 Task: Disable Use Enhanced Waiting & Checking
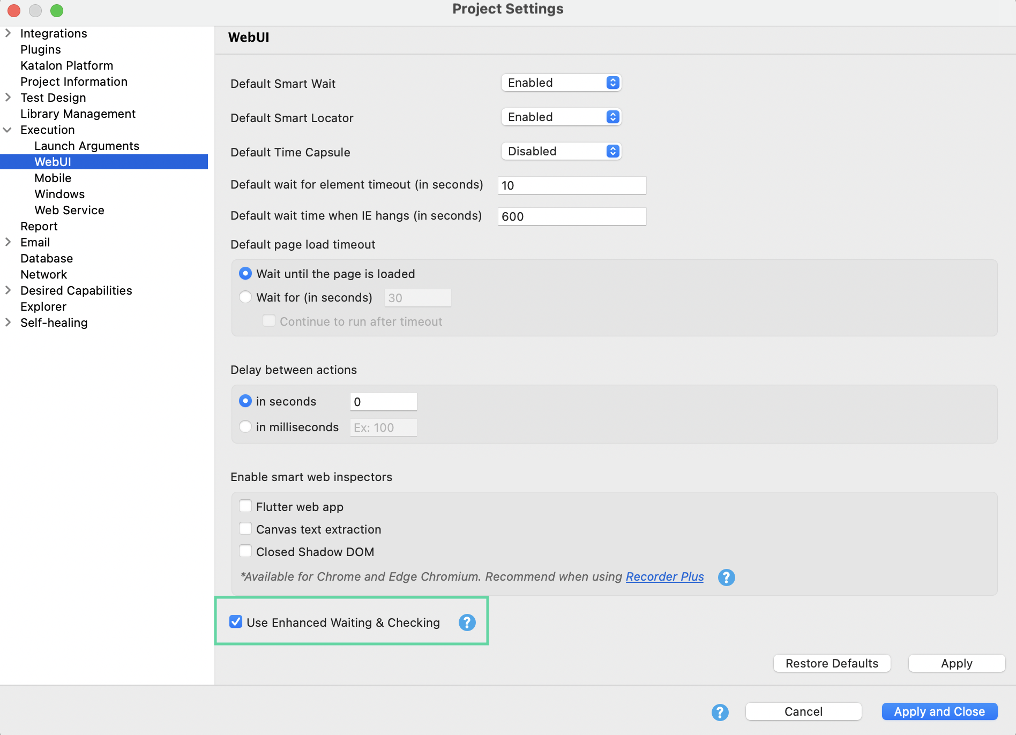236,622
